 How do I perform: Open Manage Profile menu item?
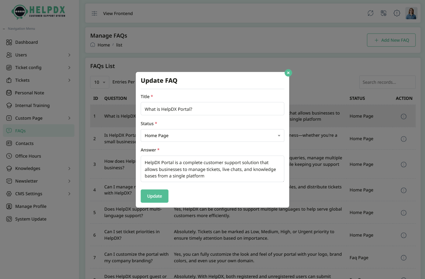click(x=38, y=206)
